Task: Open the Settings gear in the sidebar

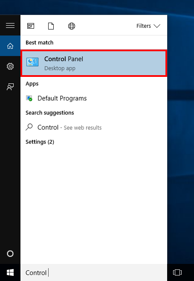Action: pyautogui.click(x=10, y=66)
